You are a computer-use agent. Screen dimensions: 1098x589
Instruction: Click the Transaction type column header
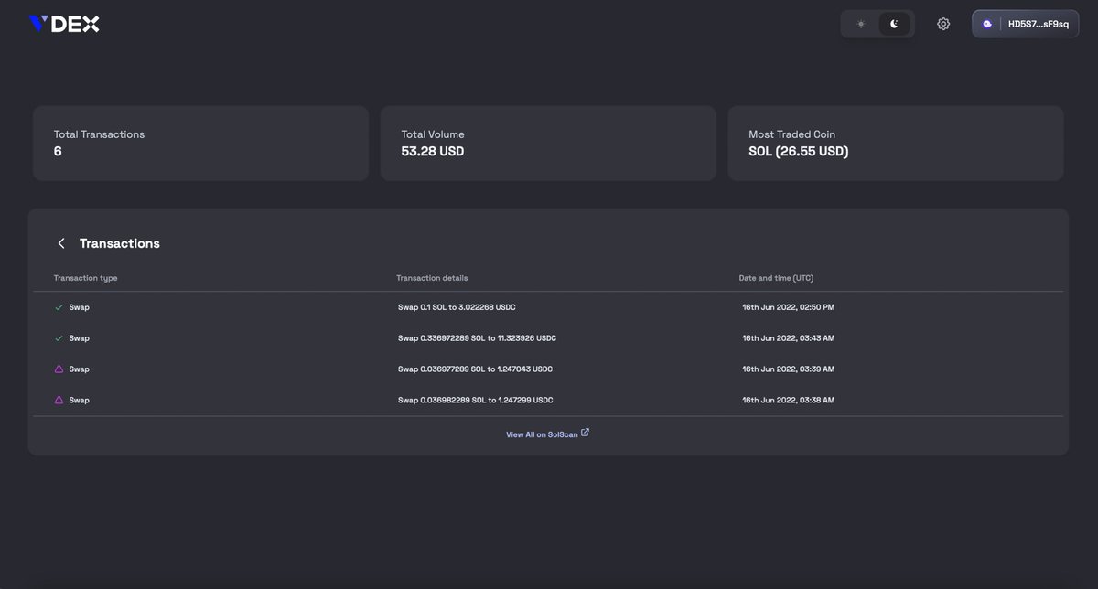(86, 278)
